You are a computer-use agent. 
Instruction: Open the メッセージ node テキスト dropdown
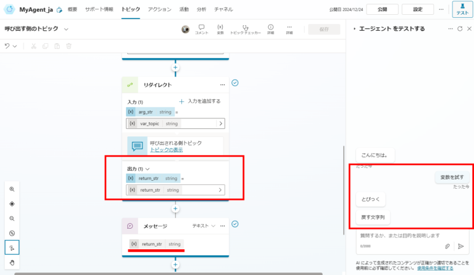[204, 226]
